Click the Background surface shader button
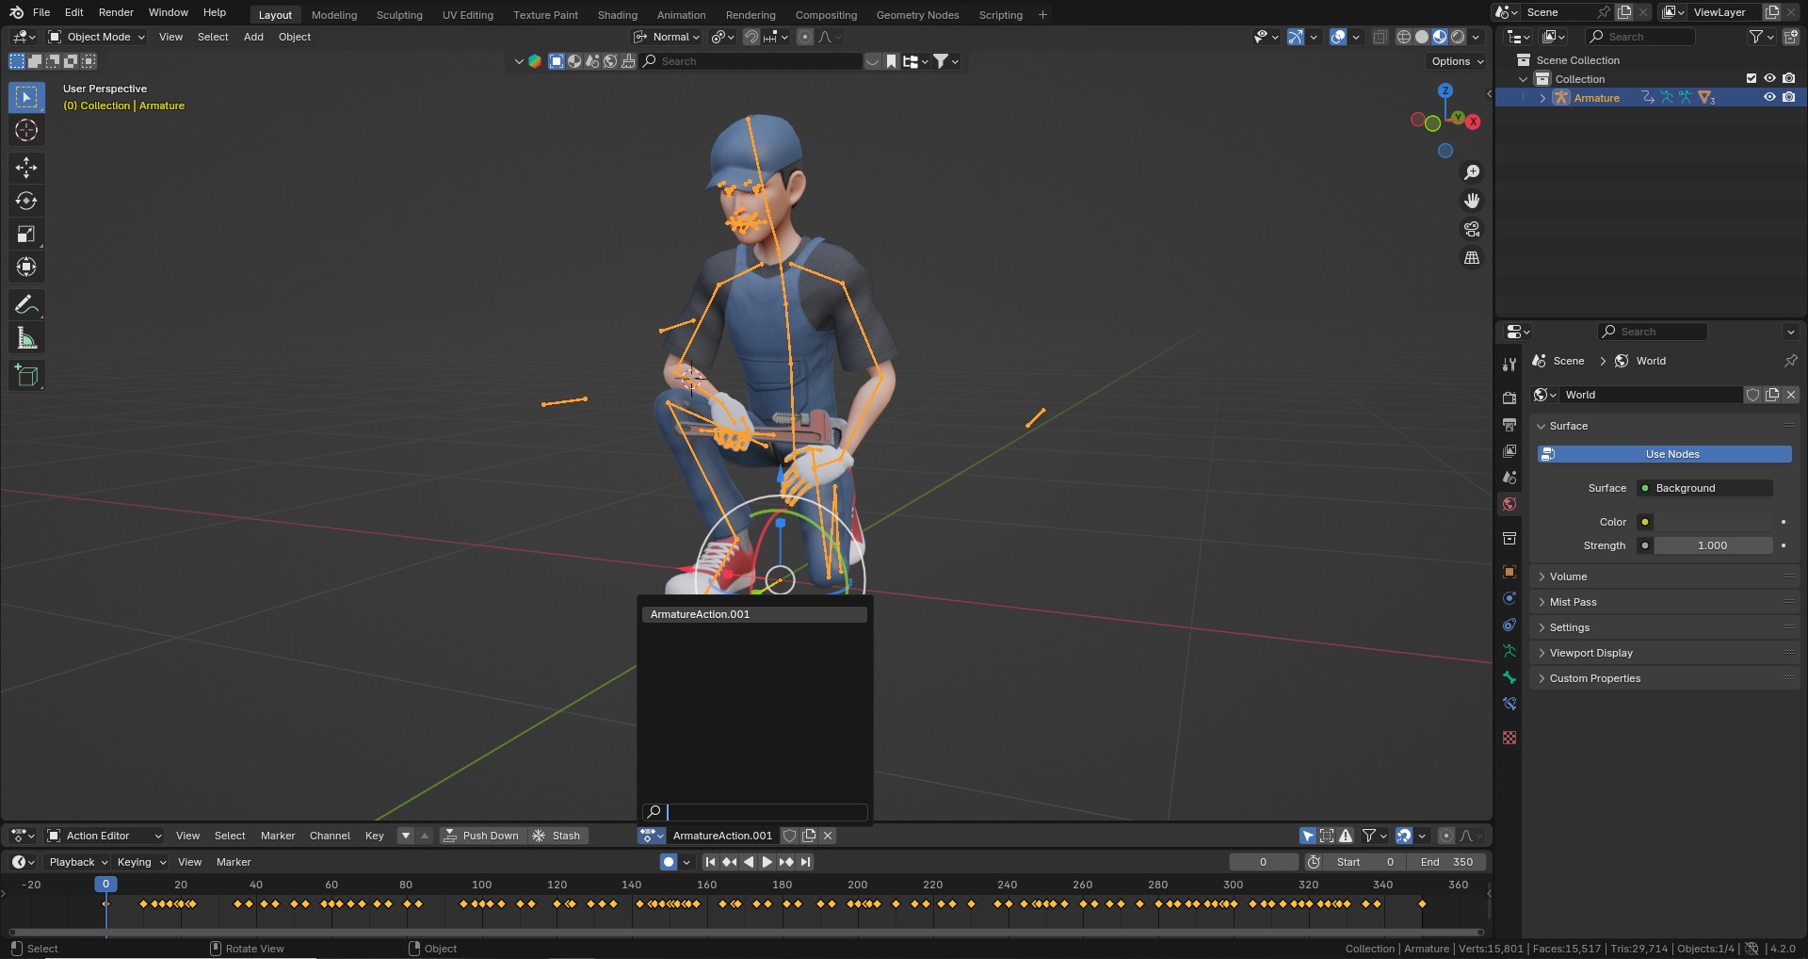Image resolution: width=1808 pixels, height=959 pixels. (1704, 488)
